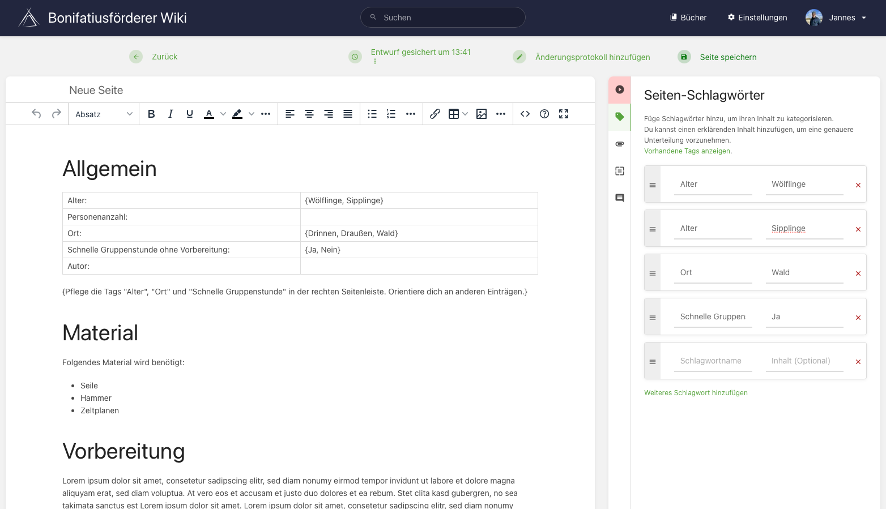This screenshot has width=886, height=509.
Task: Toggle underline text formatting
Action: pos(190,114)
